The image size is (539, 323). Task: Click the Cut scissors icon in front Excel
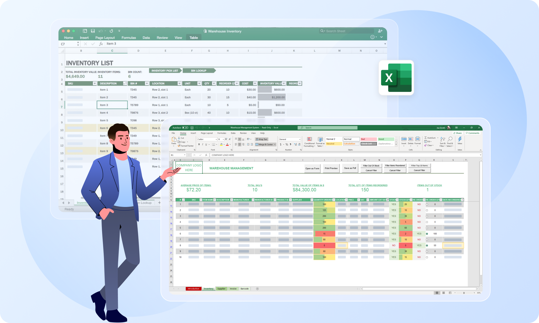click(x=179, y=138)
